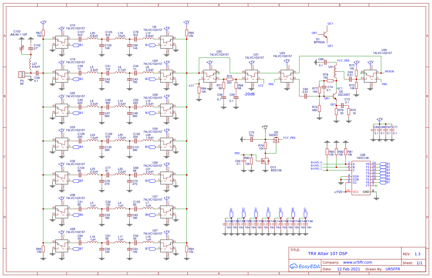This screenshot has height=278, width=432.
Task: Select the P3 RF connector symbol
Action: [22, 74]
